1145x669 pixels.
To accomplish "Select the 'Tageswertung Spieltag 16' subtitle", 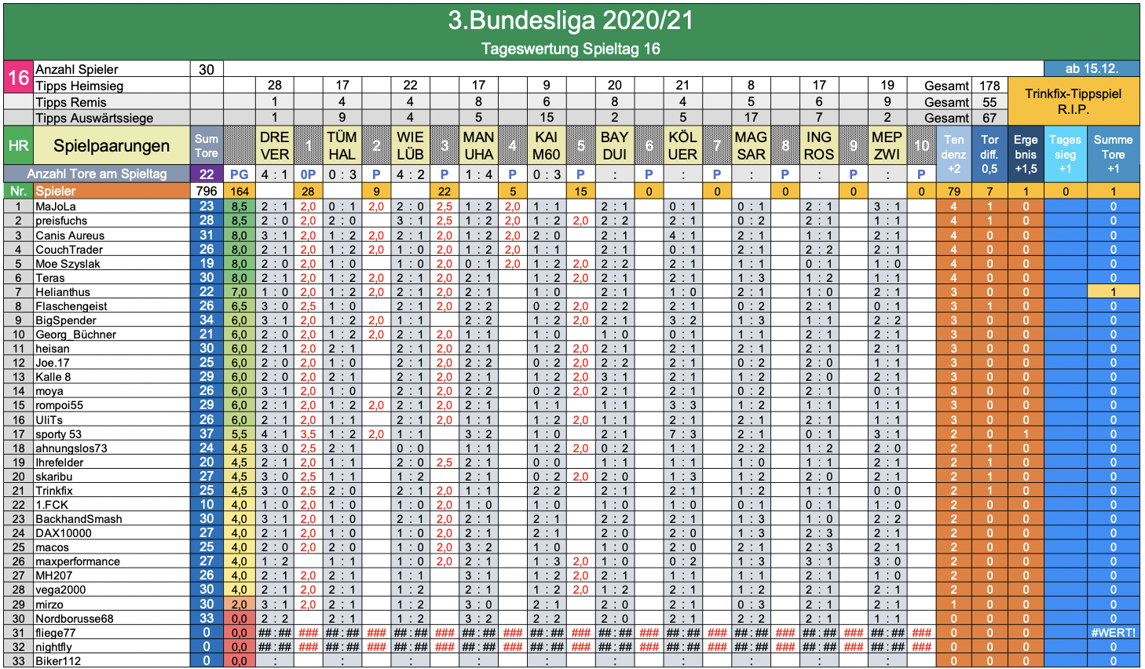I will [x=571, y=49].
